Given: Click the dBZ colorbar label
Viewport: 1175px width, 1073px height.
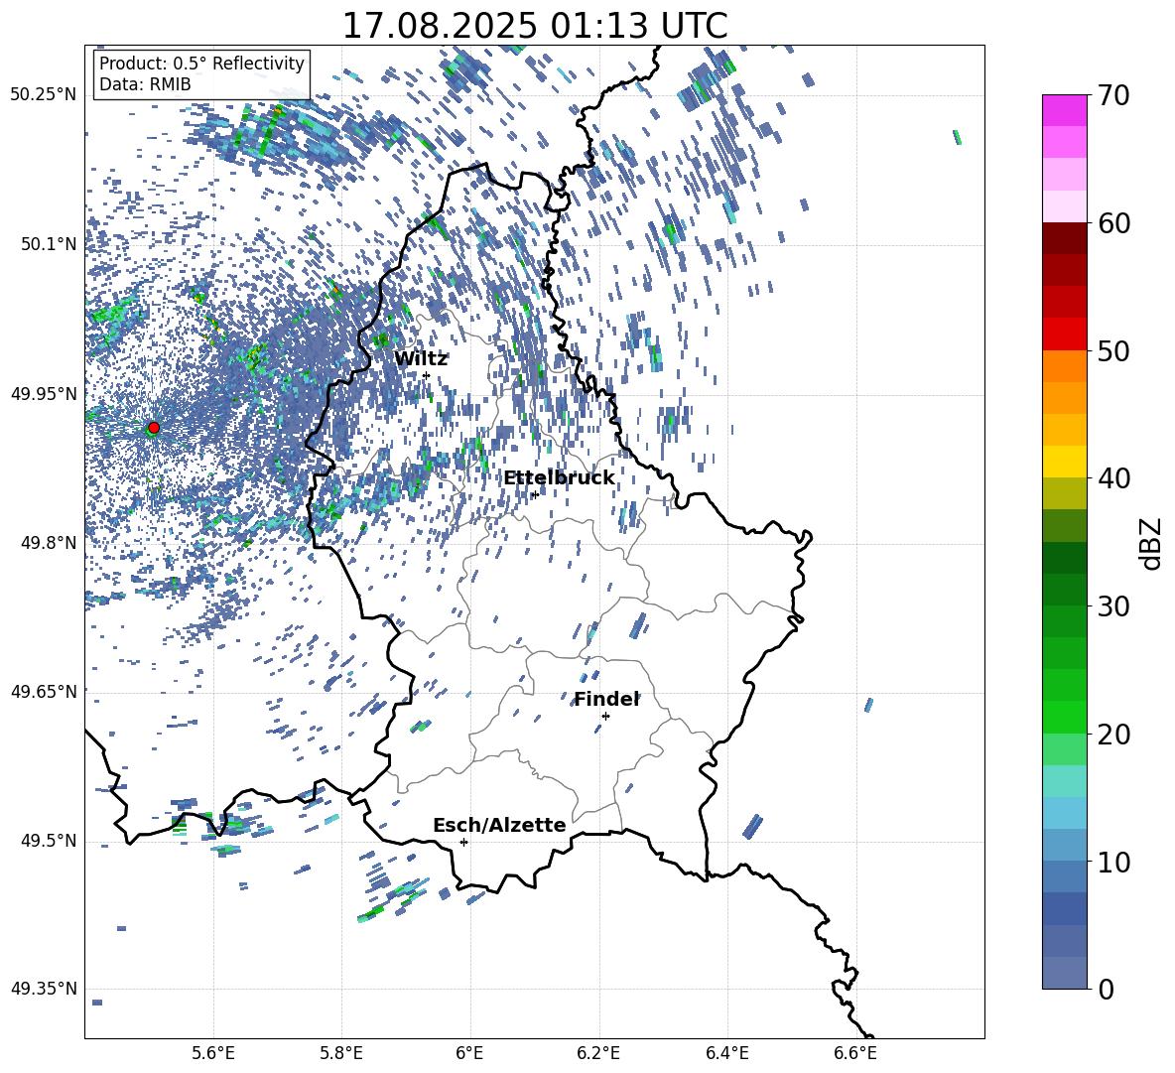Looking at the screenshot, I should point(1152,543).
